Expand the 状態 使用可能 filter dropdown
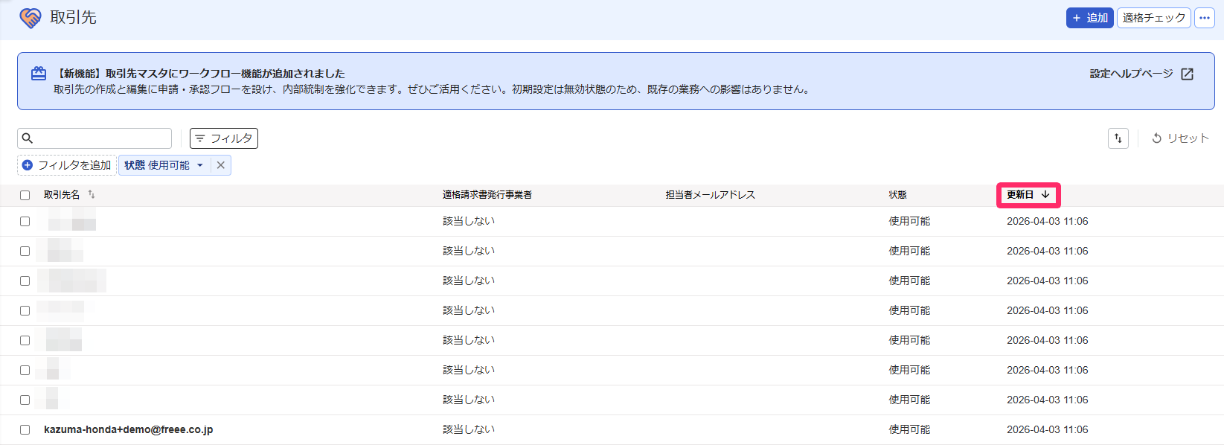This screenshot has height=445, width=1224. click(x=164, y=165)
